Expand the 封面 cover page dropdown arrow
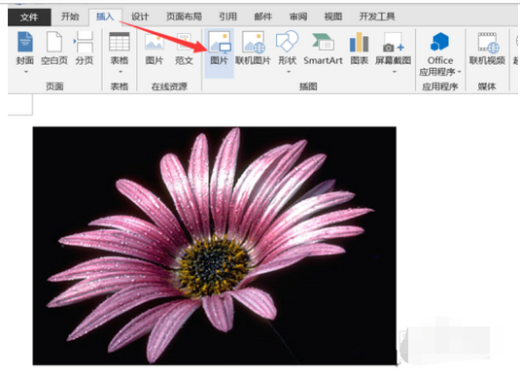The height and width of the screenshot is (374, 520). pos(25,72)
